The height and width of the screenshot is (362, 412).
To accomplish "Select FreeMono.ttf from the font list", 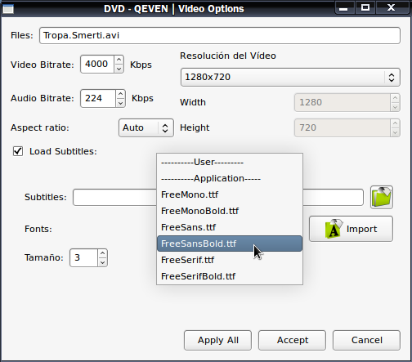I will (x=230, y=194).
